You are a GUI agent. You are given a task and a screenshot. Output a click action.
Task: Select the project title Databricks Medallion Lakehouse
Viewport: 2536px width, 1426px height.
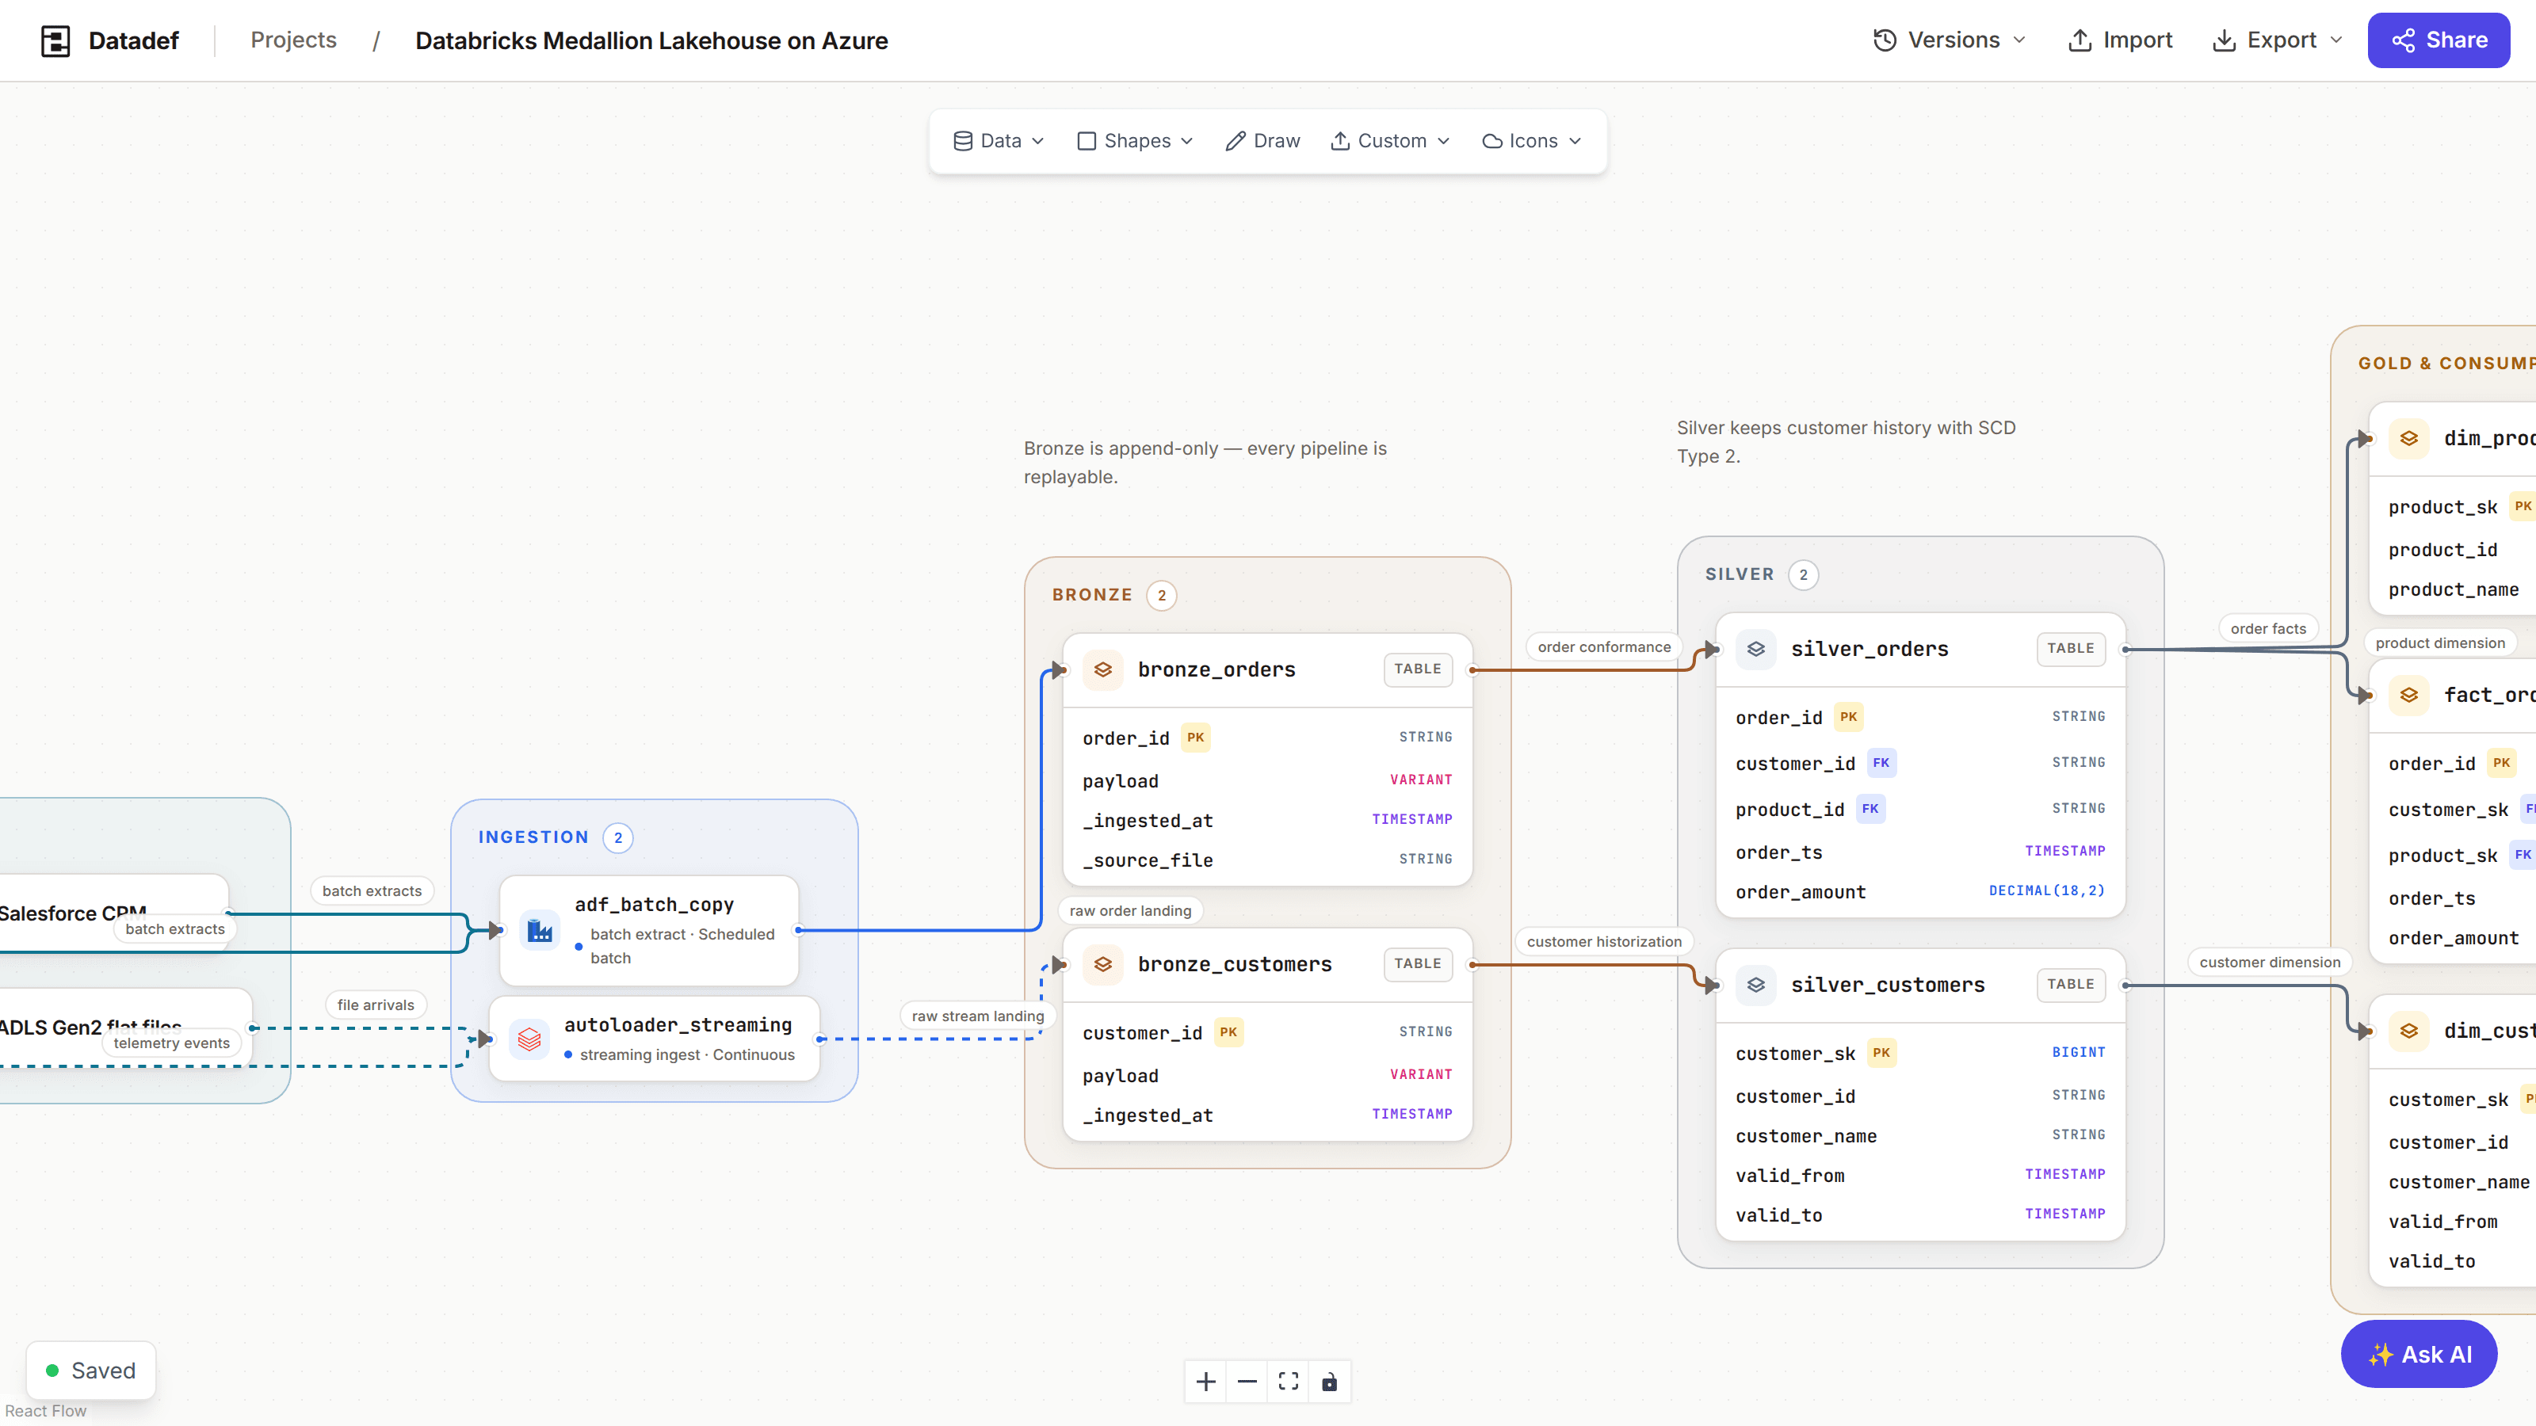point(651,40)
